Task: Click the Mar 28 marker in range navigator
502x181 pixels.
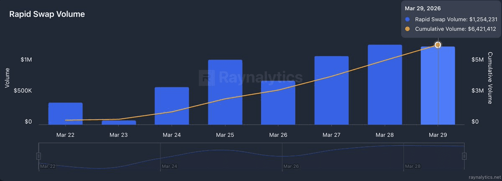Action: click(412, 166)
